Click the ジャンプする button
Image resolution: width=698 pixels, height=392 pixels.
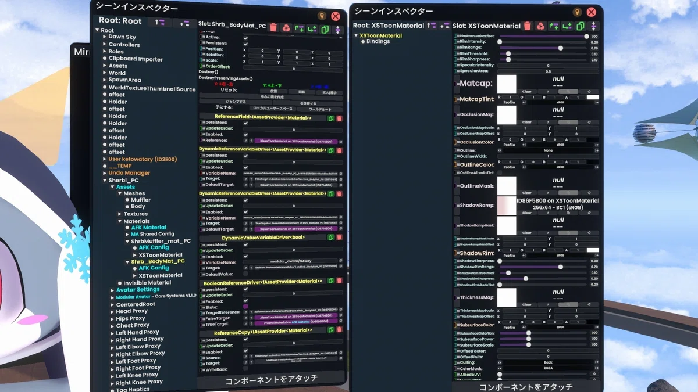[236, 102]
